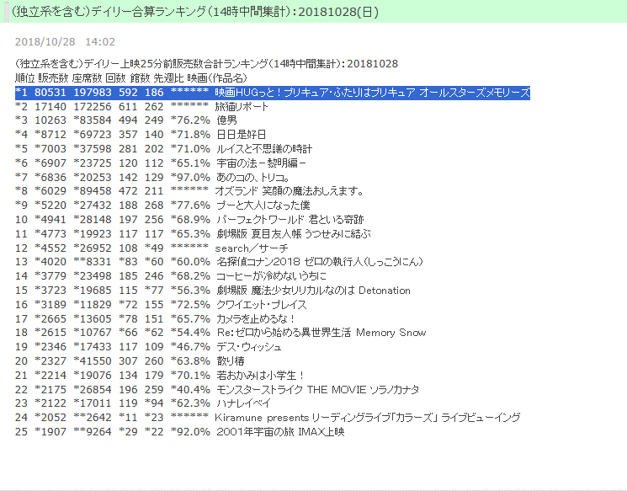This screenshot has height=491, width=627.
Task: Select the row for search/サーチ
Action: click(151, 248)
